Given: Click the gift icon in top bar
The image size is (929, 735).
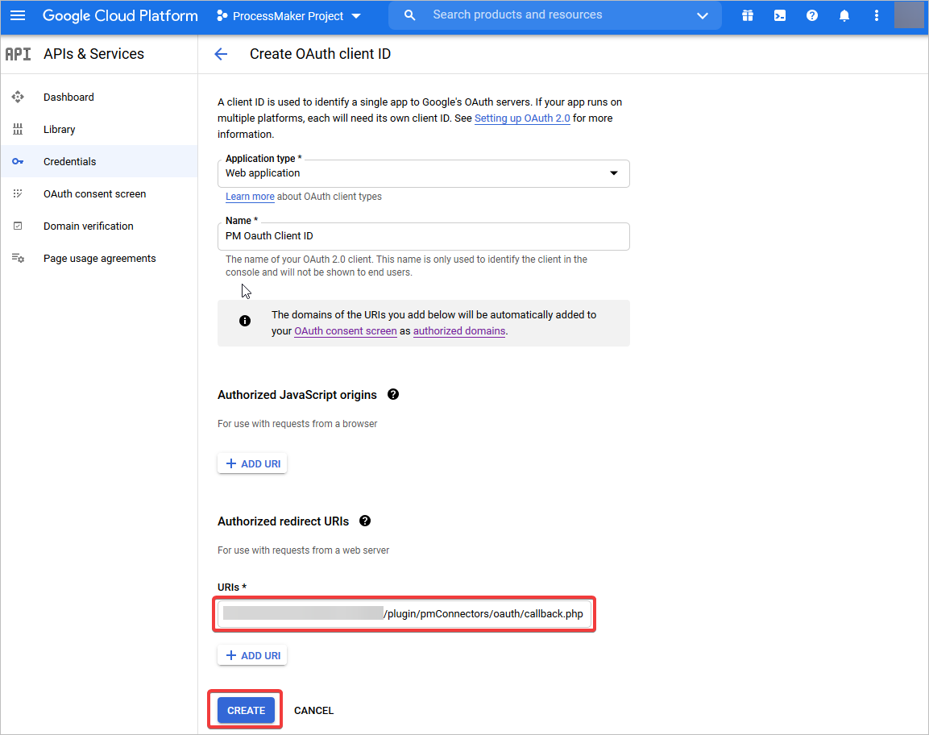Looking at the screenshot, I should click(748, 15).
